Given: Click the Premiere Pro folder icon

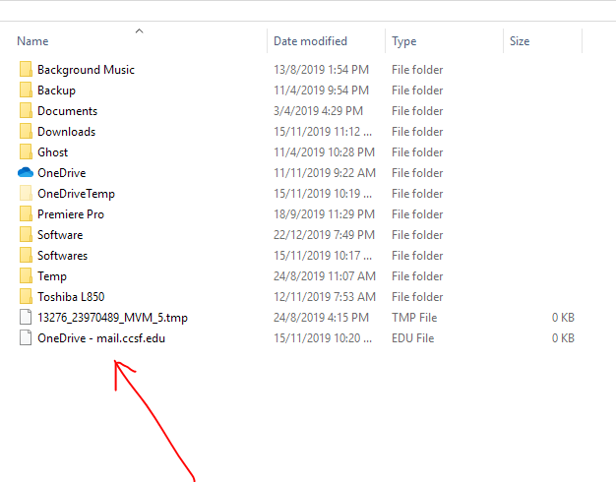Looking at the screenshot, I should (x=26, y=214).
